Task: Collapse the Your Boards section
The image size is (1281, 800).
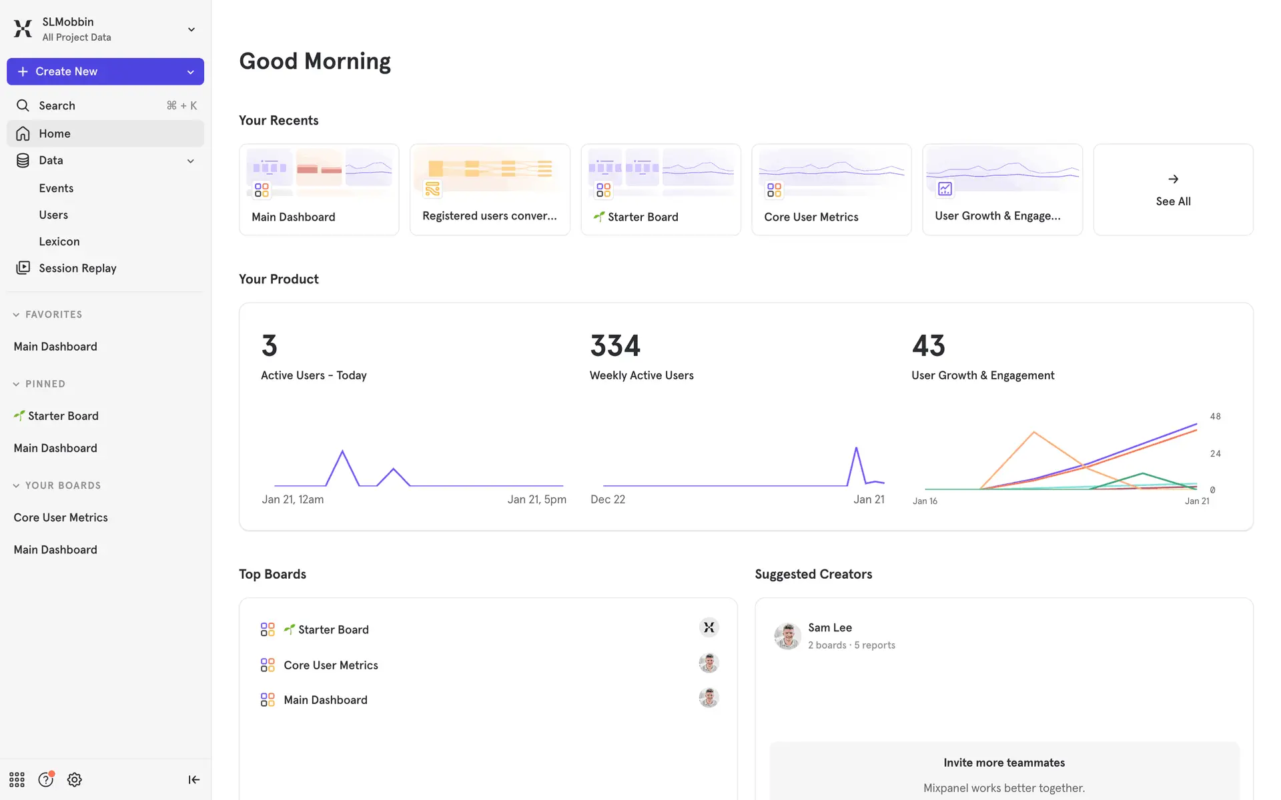Action: (16, 486)
